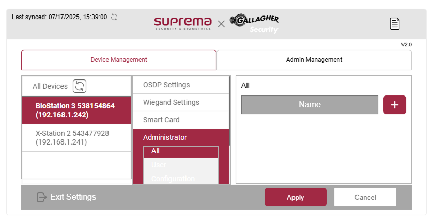Switch to the Device Management tab
The image size is (433, 224).
(119, 60)
